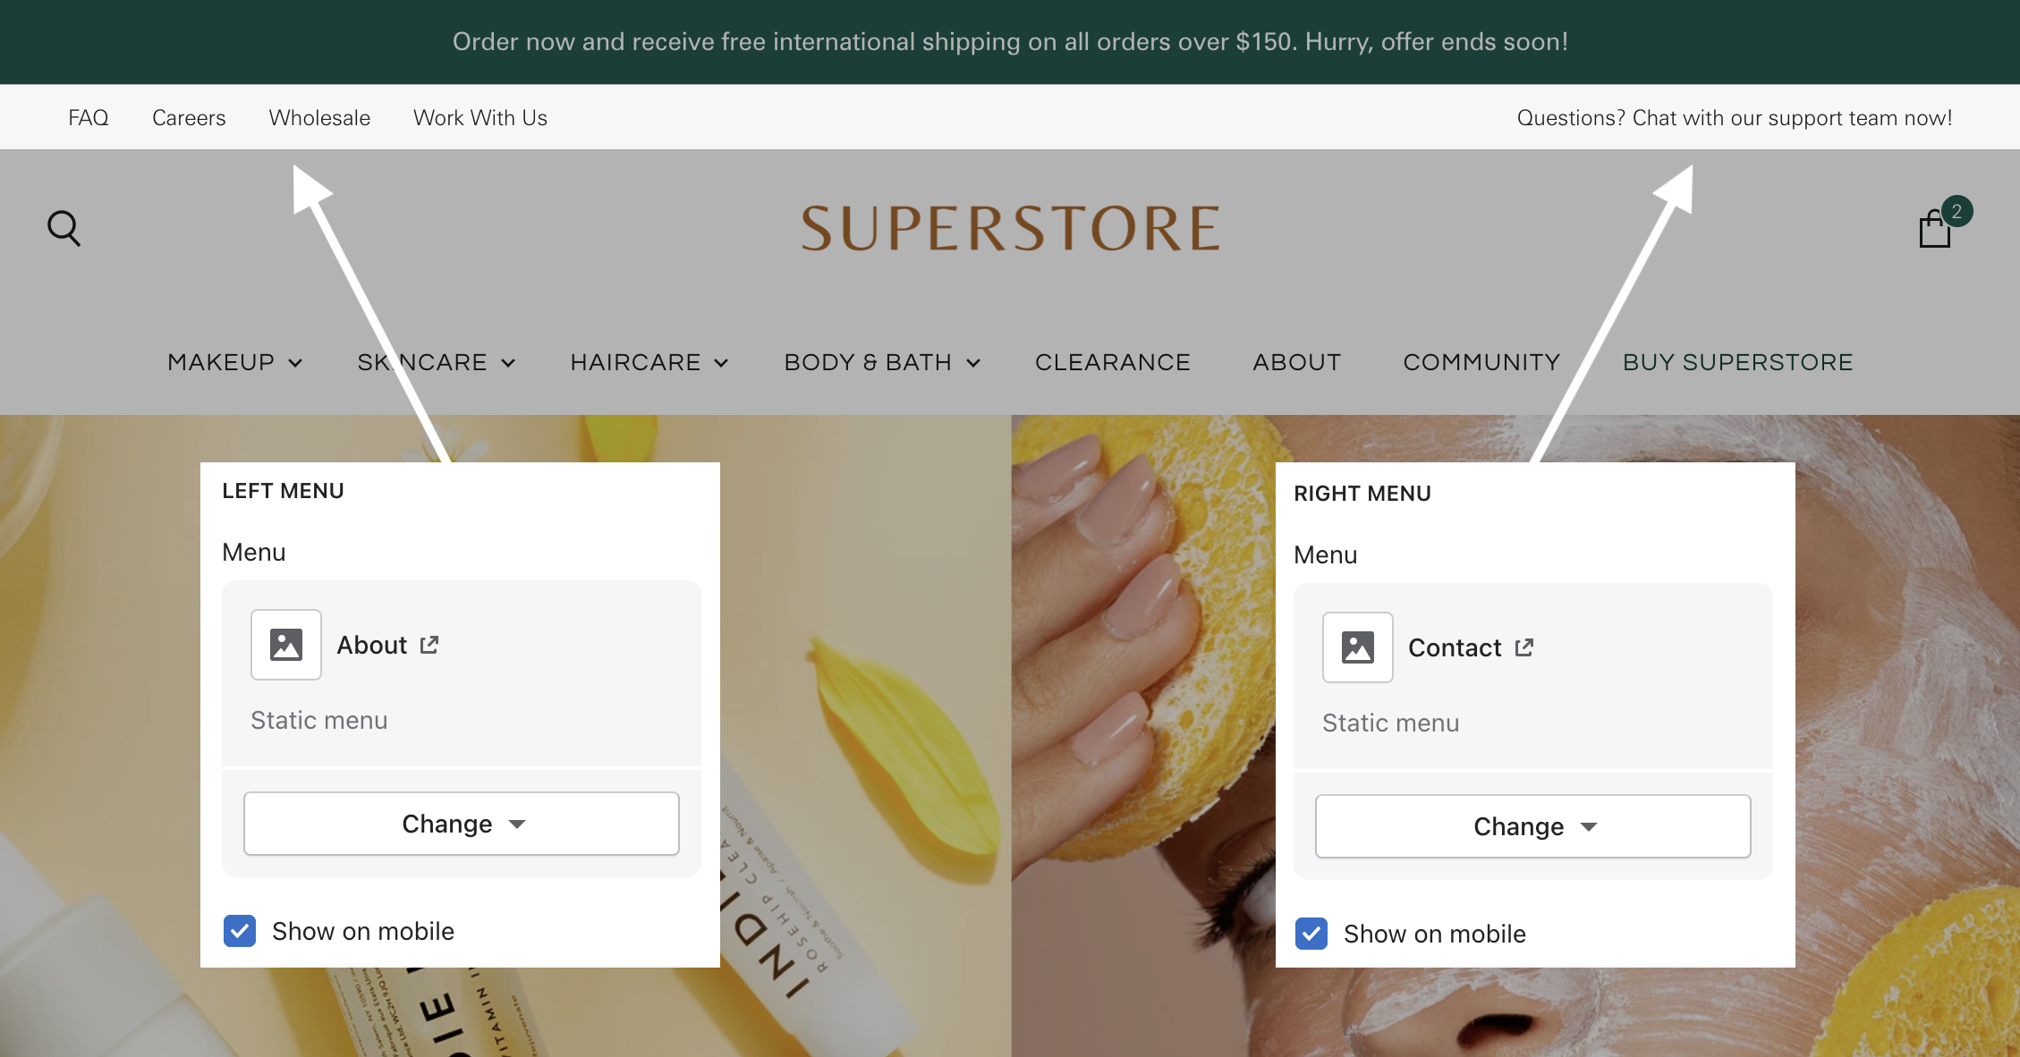Viewport: 2020px width, 1057px height.
Task: Click the search magnifier icon
Action: 64,228
